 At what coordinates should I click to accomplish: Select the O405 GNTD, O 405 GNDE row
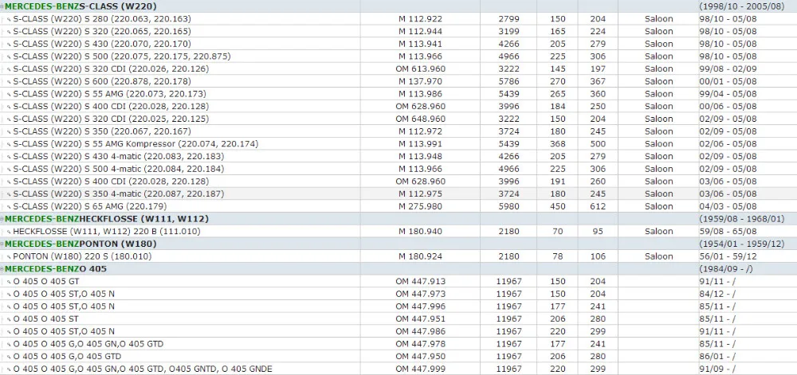point(398,369)
